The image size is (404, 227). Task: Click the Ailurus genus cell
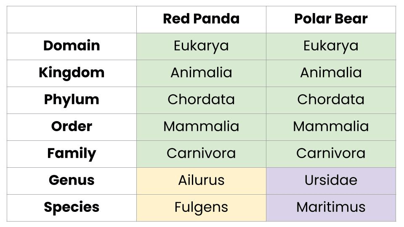pyautogui.click(x=201, y=180)
